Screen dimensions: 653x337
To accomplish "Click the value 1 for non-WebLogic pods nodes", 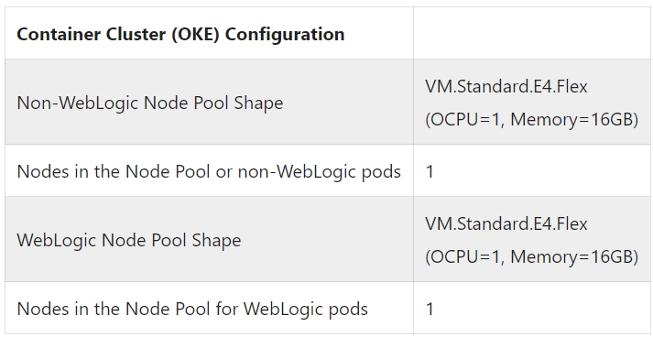I will click(430, 171).
